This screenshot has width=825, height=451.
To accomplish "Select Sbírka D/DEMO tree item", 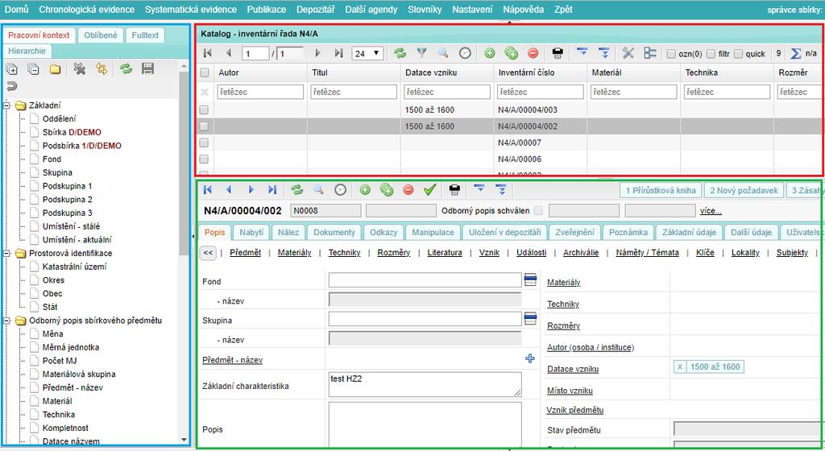I will [x=72, y=132].
